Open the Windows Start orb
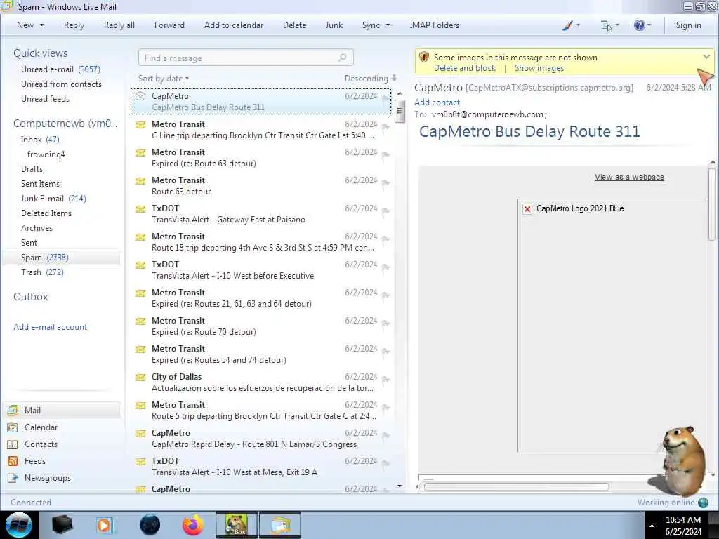The image size is (719, 539). pos(19,525)
